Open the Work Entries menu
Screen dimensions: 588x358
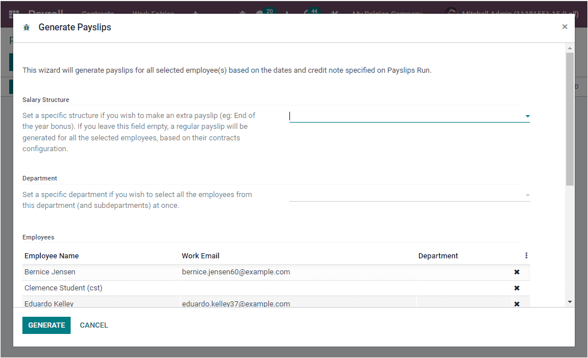click(153, 13)
